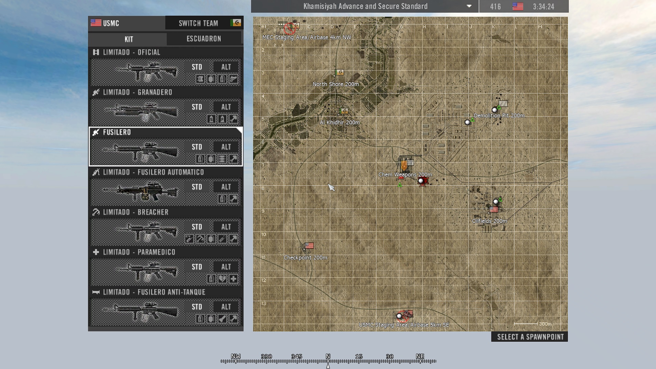
Task: Click the Al Khidhir flag marker
Action: point(344,111)
